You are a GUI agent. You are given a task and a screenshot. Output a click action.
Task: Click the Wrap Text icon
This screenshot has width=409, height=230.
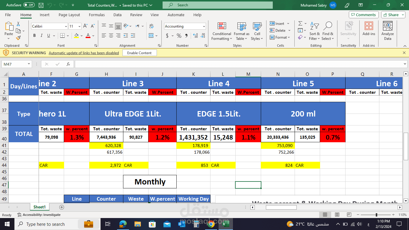[152, 26]
